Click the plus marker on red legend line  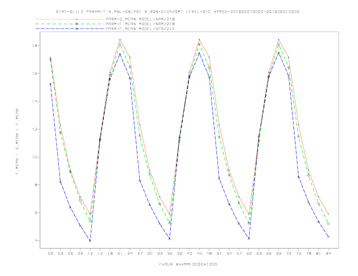pyautogui.click(x=77, y=19)
